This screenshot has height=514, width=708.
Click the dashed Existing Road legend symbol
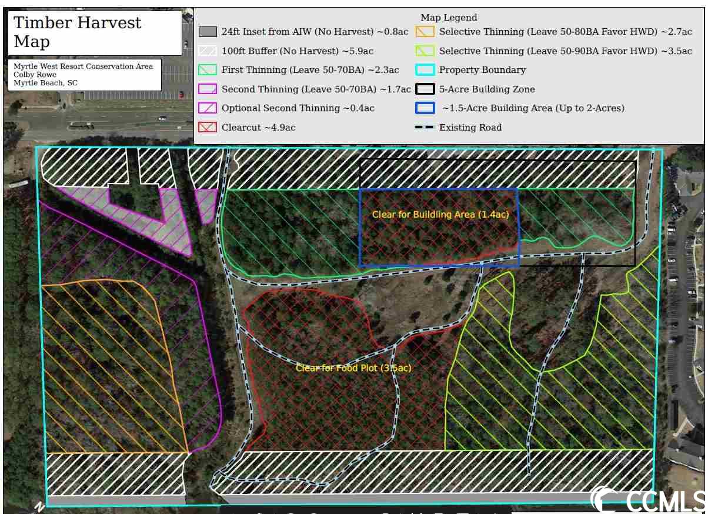pos(425,128)
